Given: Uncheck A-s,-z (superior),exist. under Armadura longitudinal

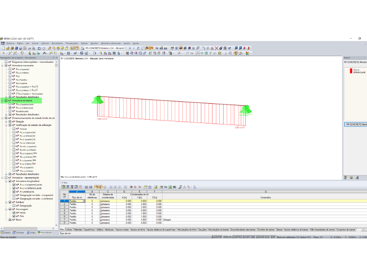Looking at the screenshot, I should [x=14, y=184].
